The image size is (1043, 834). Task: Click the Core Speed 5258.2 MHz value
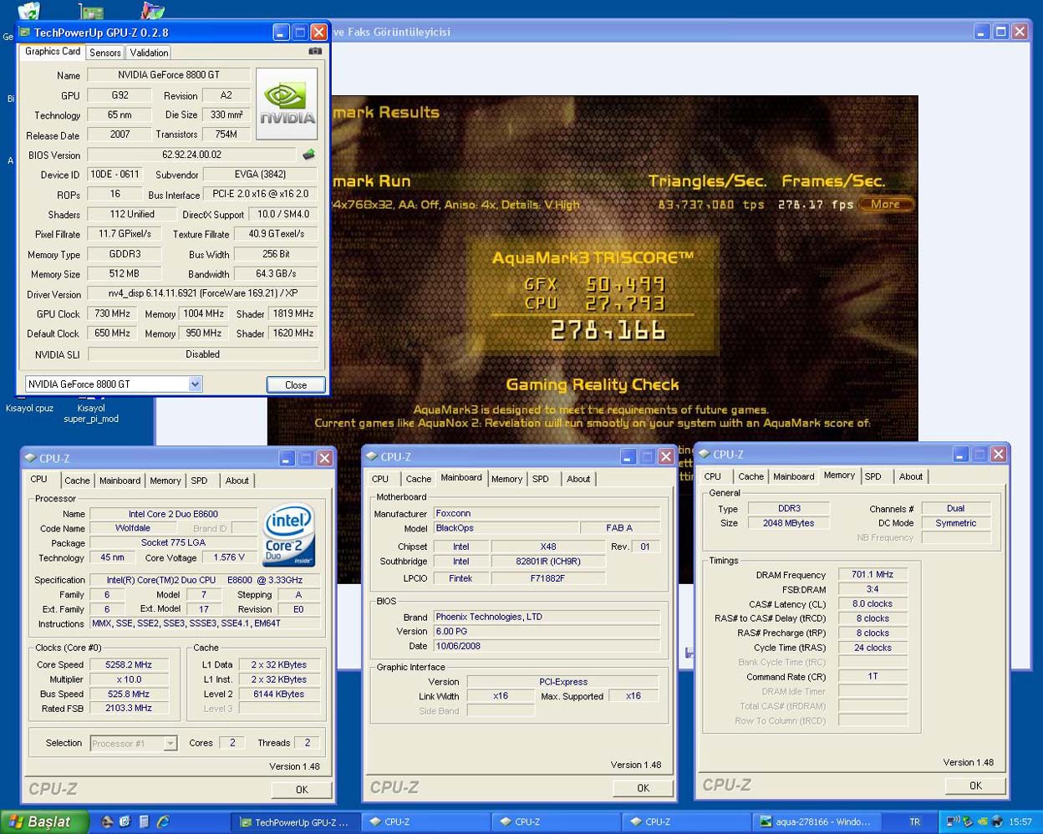point(129,665)
